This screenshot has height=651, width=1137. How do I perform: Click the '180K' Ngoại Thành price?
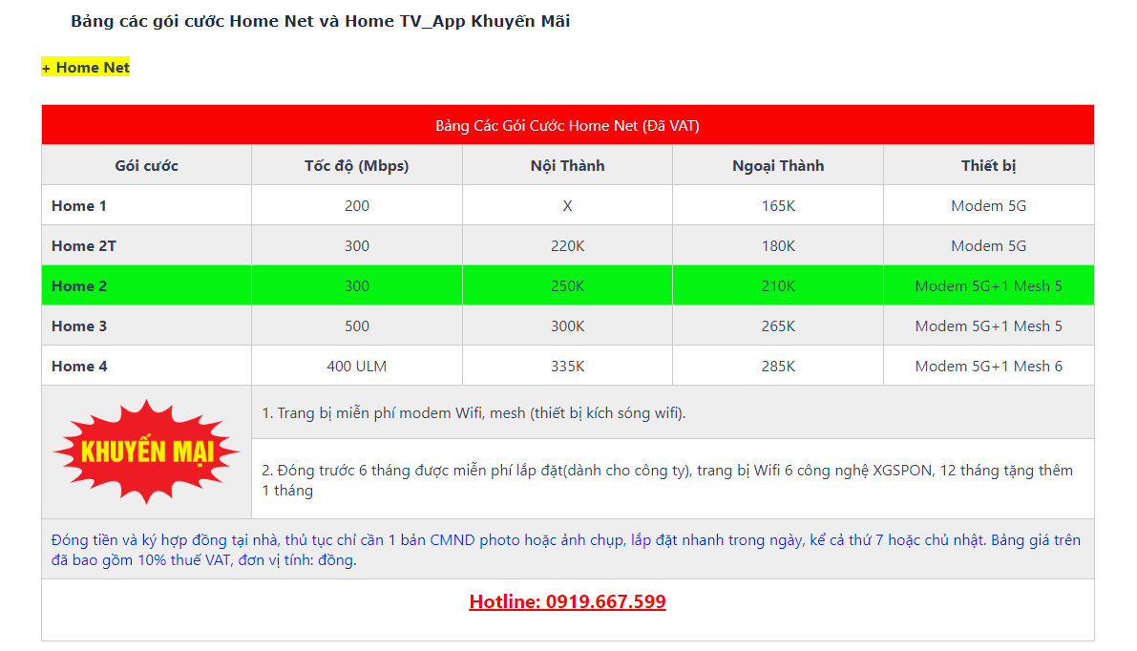point(778,245)
